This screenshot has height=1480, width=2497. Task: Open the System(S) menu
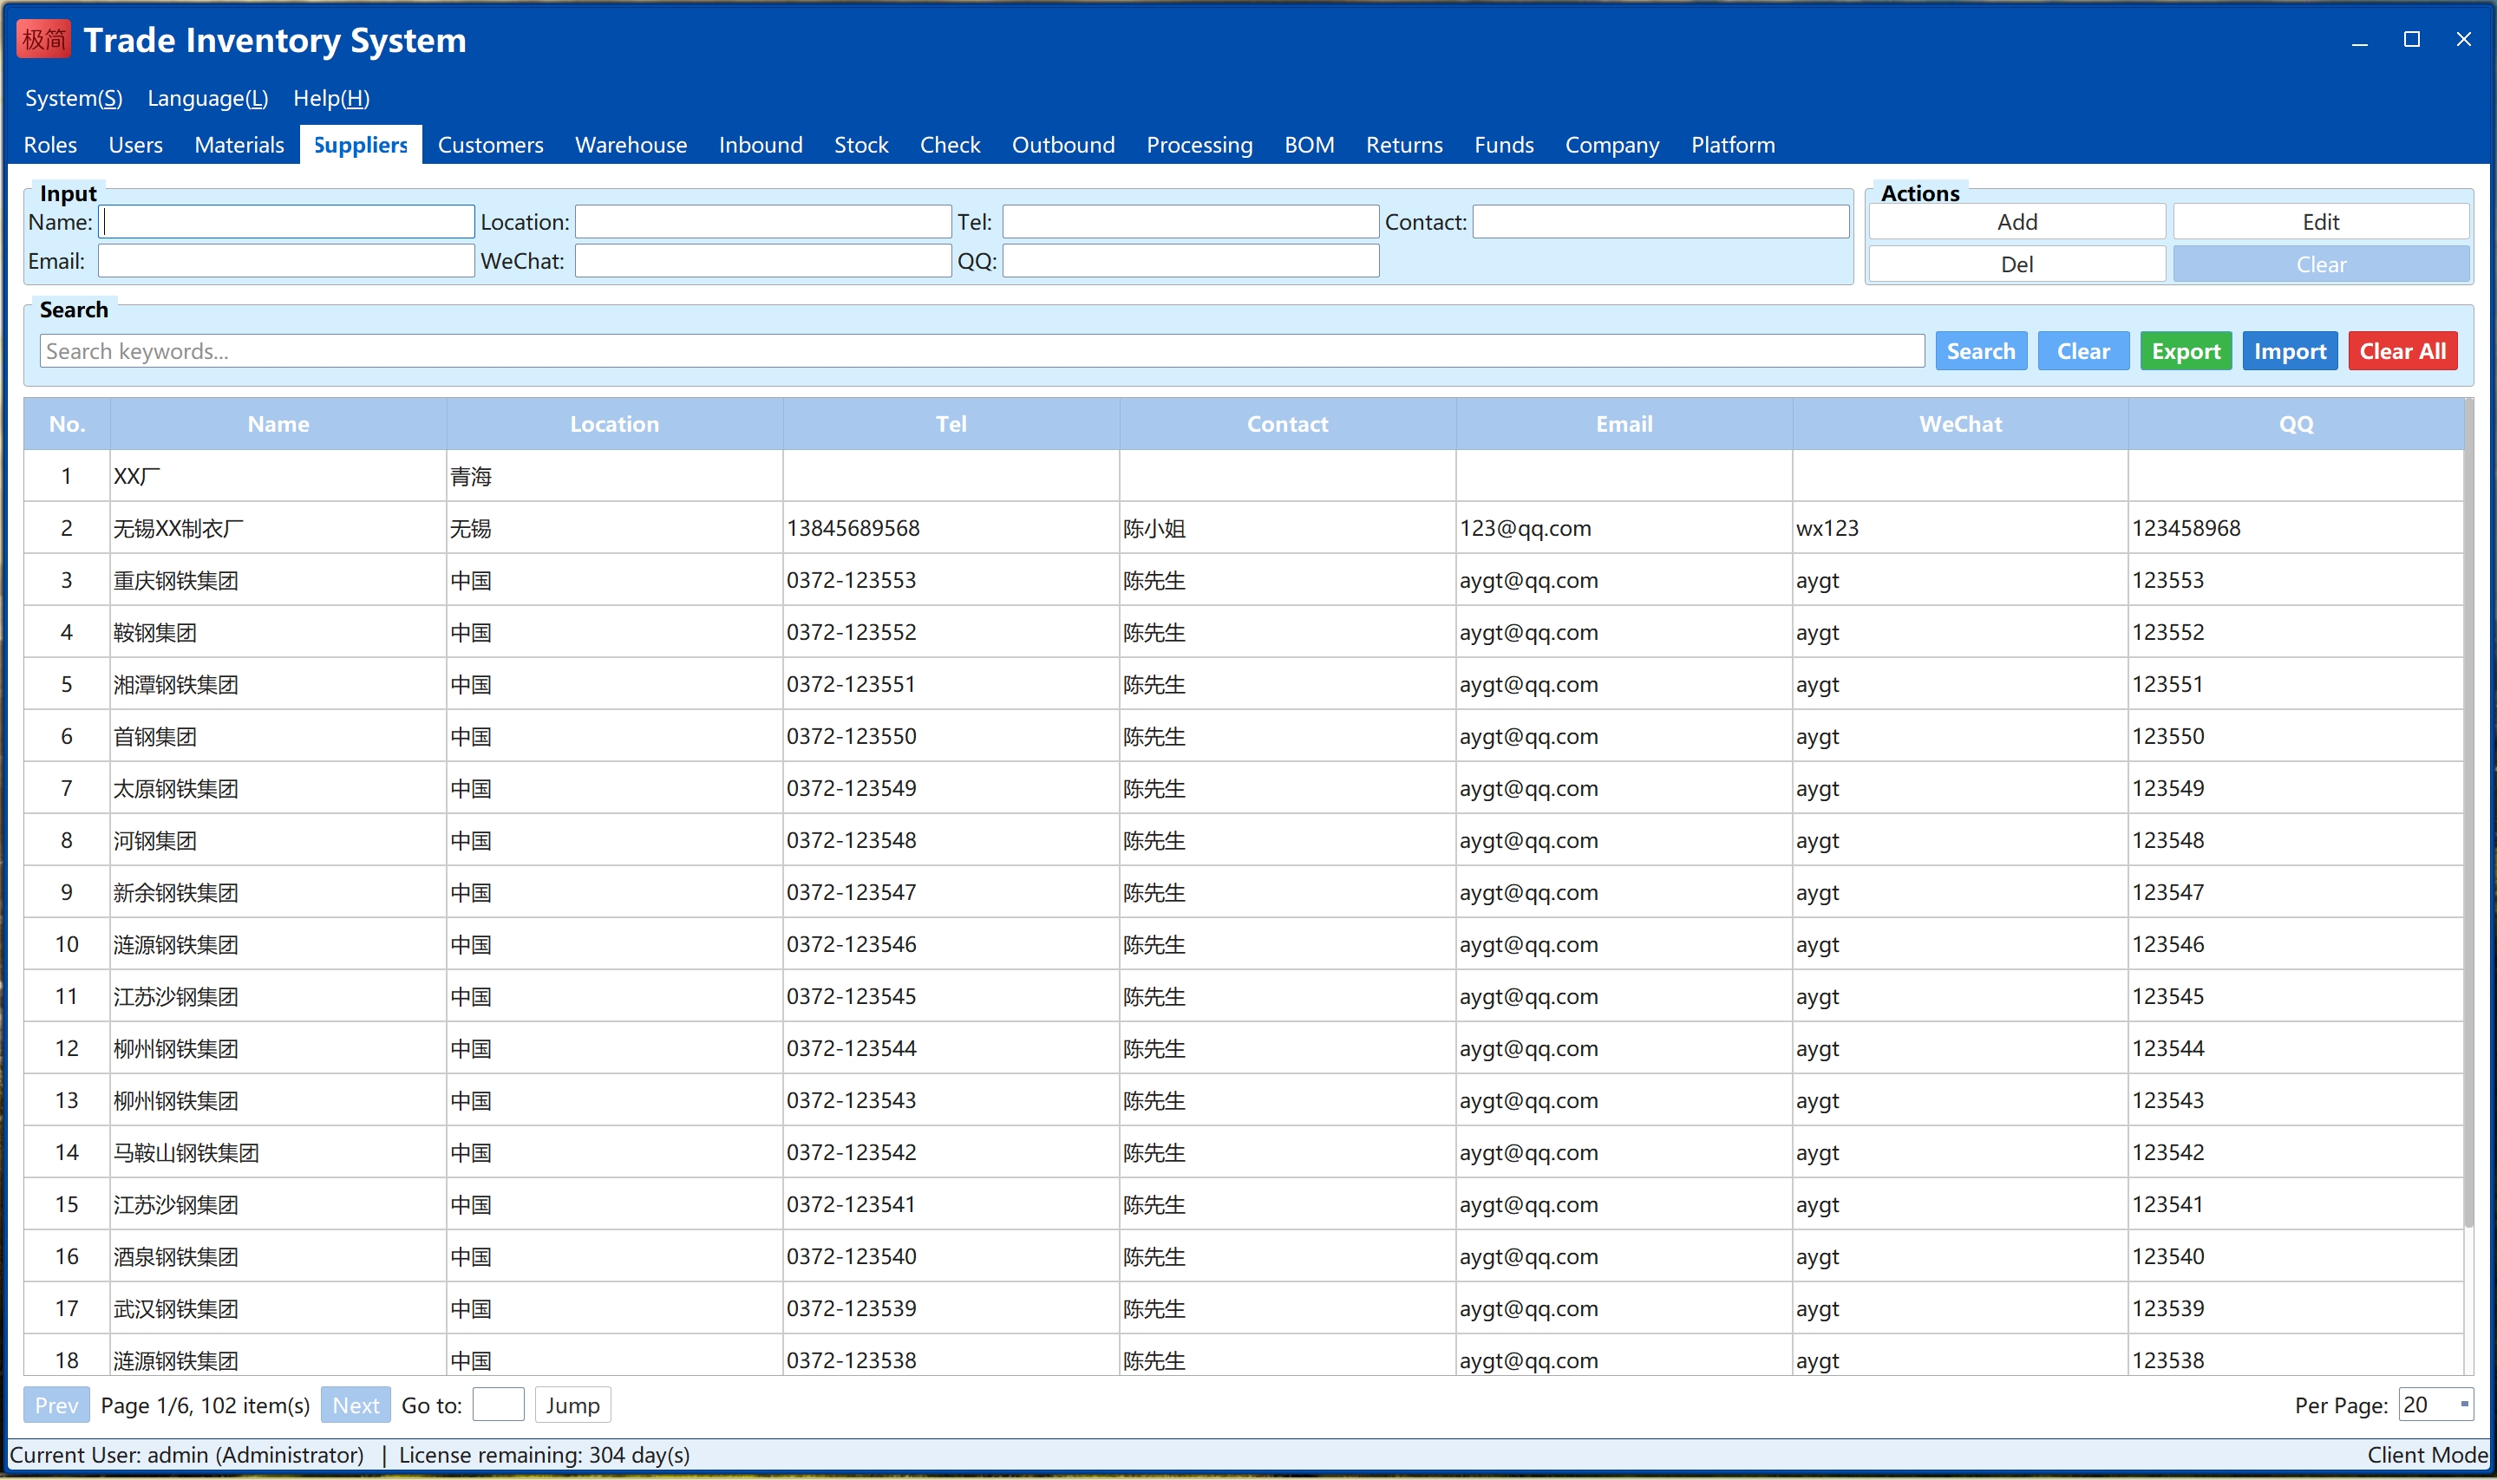tap(74, 98)
